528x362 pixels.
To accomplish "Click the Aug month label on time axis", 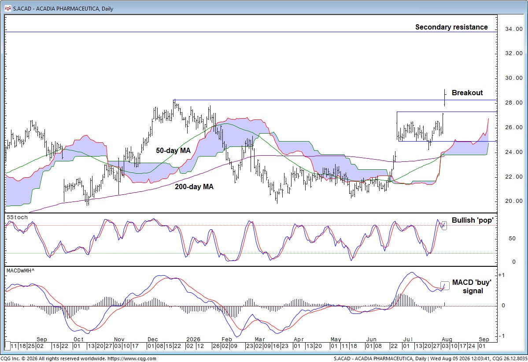I will (447, 340).
